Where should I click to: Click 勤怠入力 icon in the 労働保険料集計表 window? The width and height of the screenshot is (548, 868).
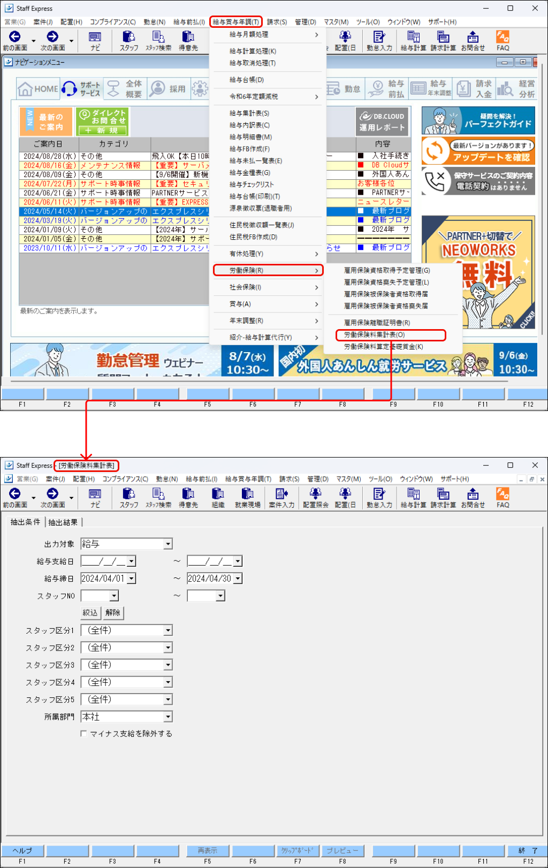click(x=379, y=497)
